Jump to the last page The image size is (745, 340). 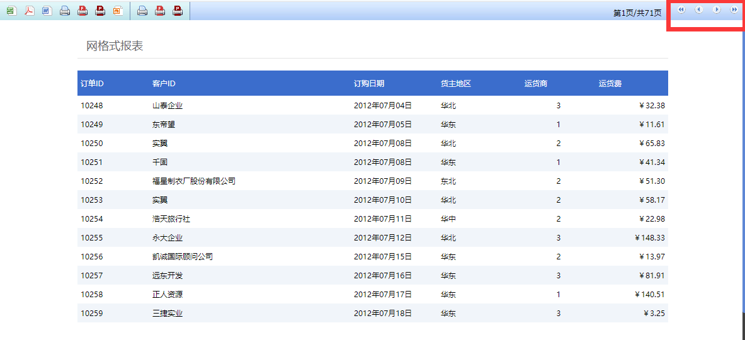coord(734,9)
